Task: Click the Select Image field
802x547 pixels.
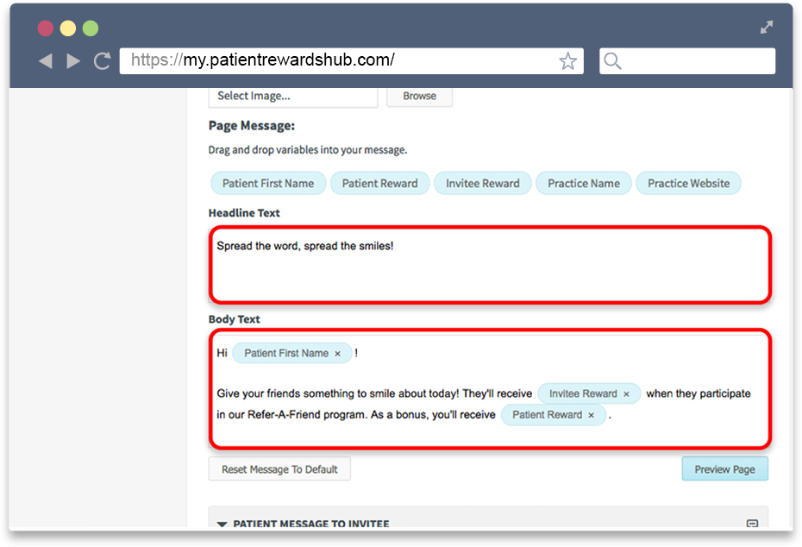Action: [x=293, y=96]
